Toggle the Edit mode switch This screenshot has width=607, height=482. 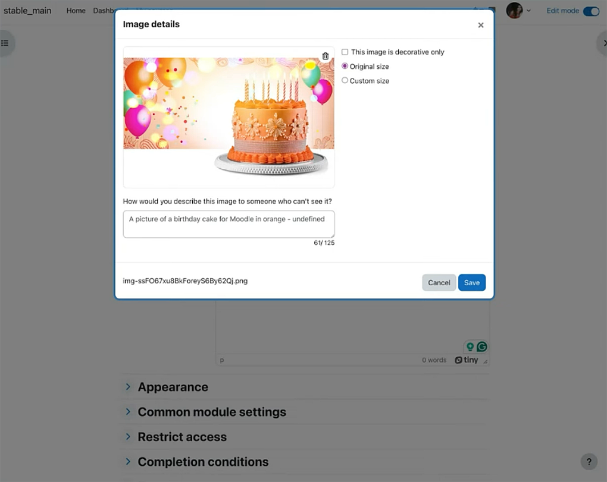(591, 11)
